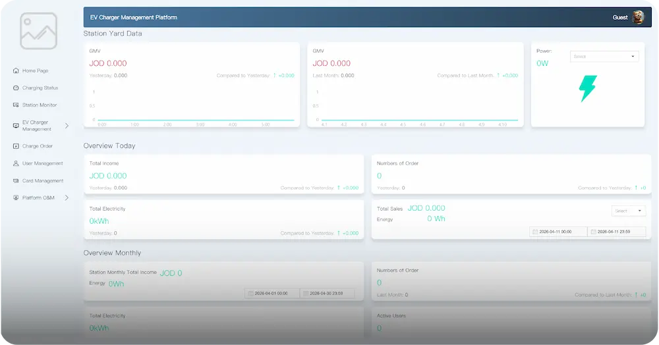
Task: Click the Active Users label
Action: point(391,315)
